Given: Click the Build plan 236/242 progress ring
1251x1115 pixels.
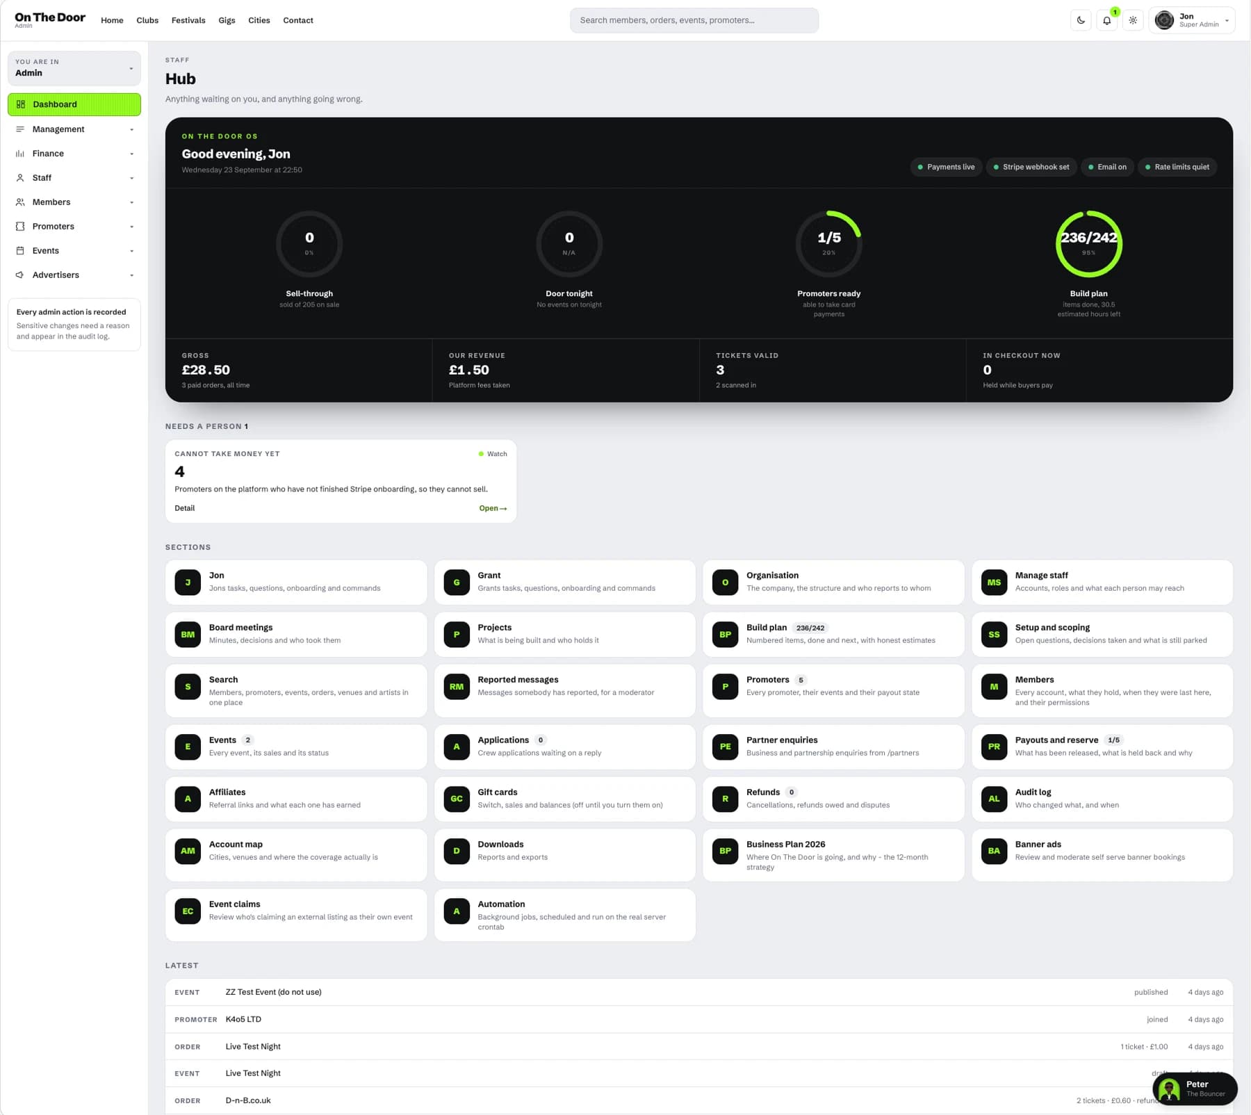Looking at the screenshot, I should tap(1089, 244).
